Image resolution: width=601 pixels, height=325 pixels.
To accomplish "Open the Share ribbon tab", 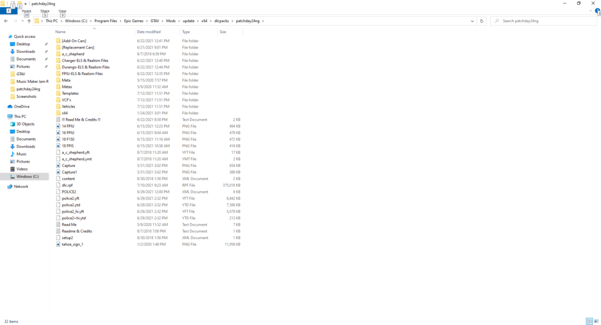I will (45, 11).
